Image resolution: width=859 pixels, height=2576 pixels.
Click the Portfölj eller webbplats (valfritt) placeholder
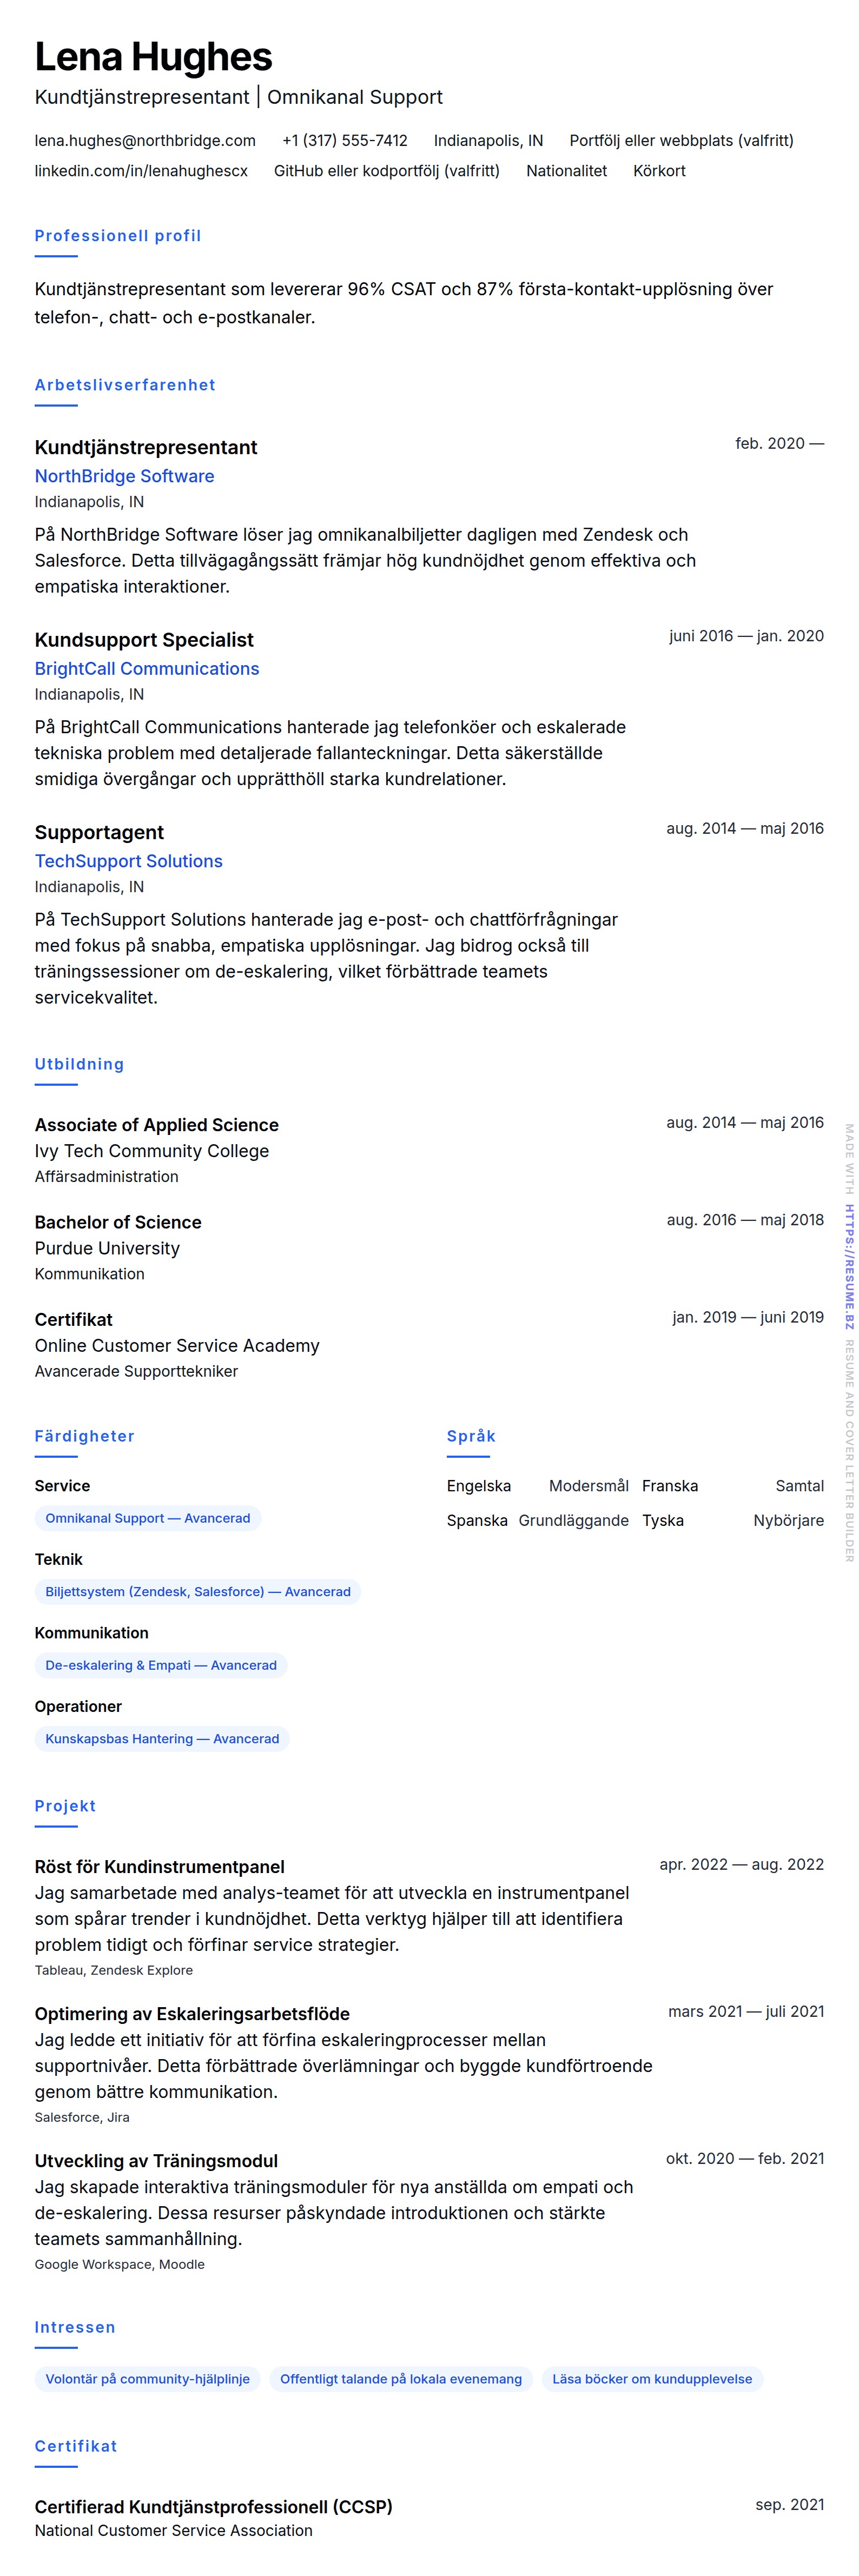(x=681, y=141)
